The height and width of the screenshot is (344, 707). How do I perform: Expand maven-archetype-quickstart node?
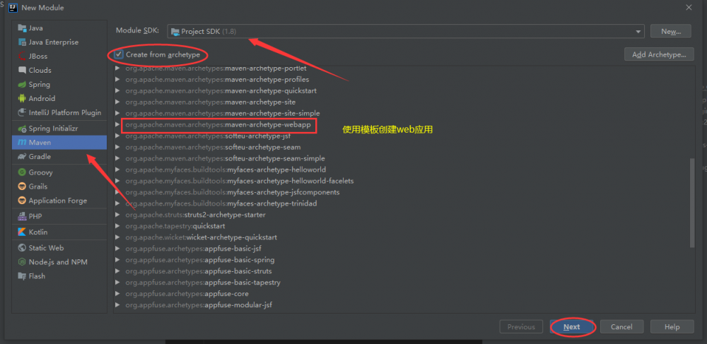(117, 90)
